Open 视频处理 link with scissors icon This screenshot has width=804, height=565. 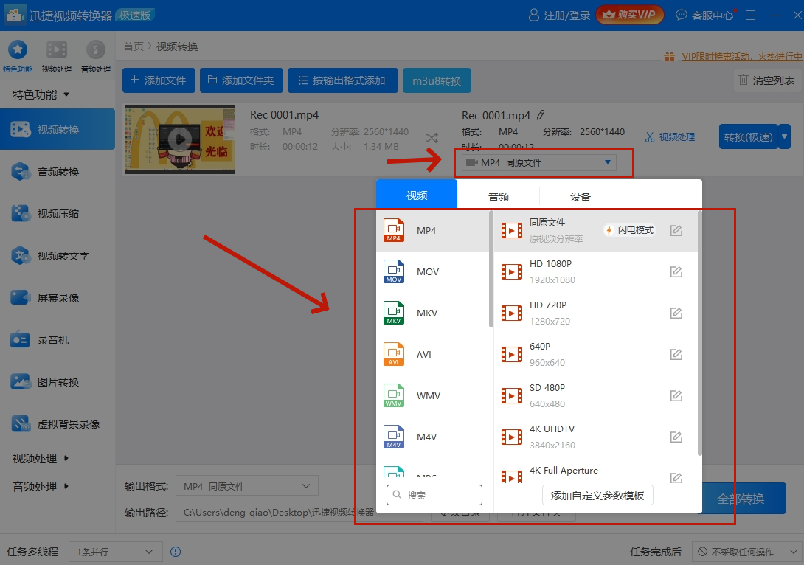pyautogui.click(x=670, y=137)
